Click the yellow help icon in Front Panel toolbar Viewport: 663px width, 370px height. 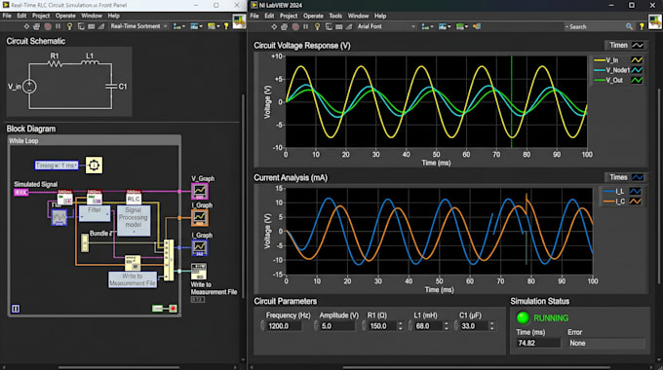point(226,26)
